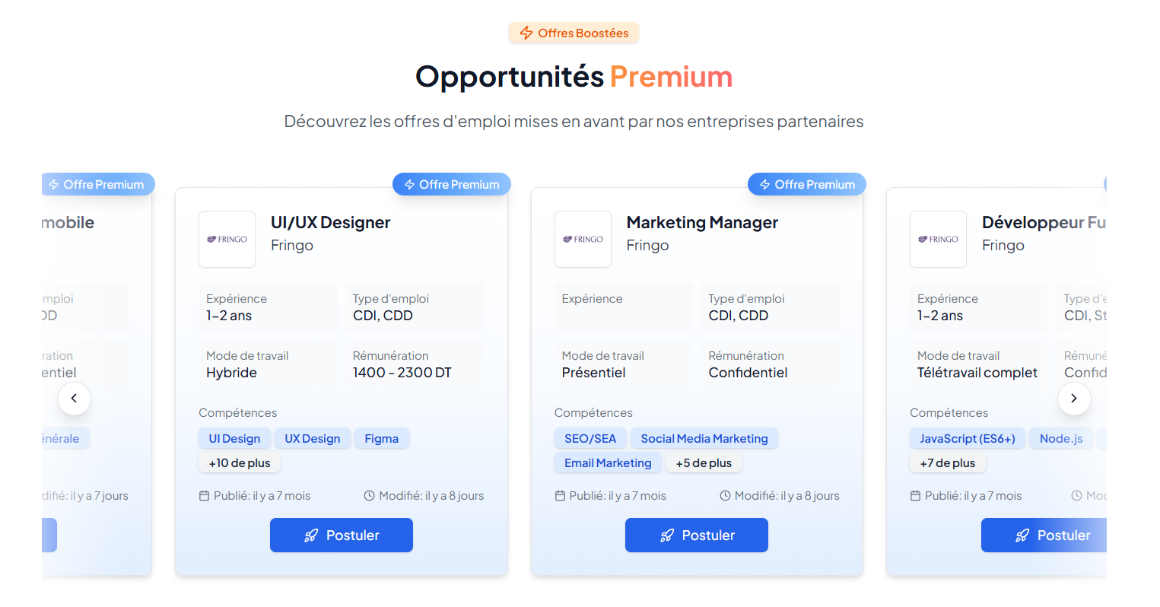The width and height of the screenshot is (1160, 607).
Task: Apply with Postuler for UI/UX Designer
Action: [x=342, y=535]
